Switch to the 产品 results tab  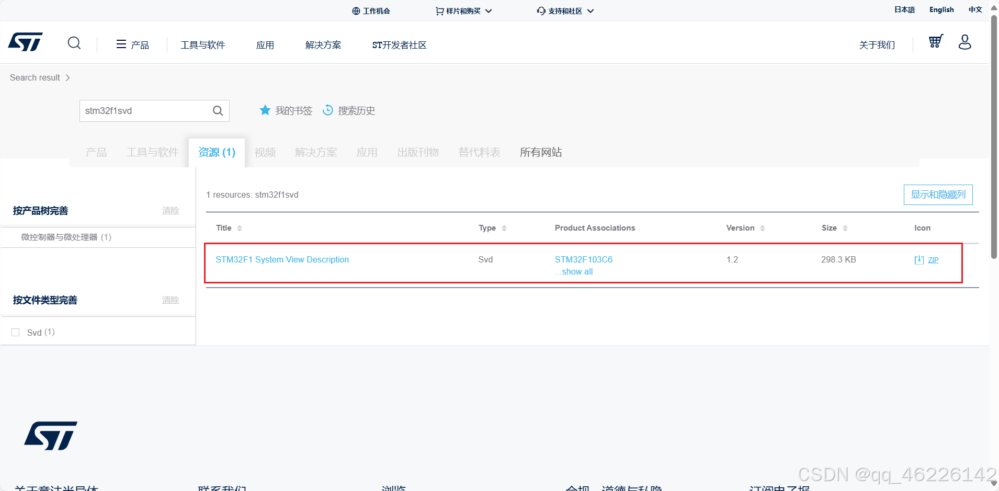click(96, 152)
